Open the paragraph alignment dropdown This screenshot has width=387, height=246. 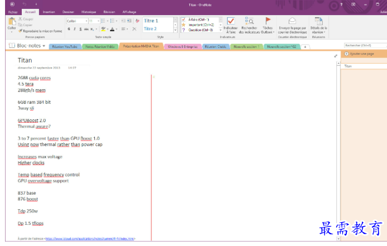125,29
